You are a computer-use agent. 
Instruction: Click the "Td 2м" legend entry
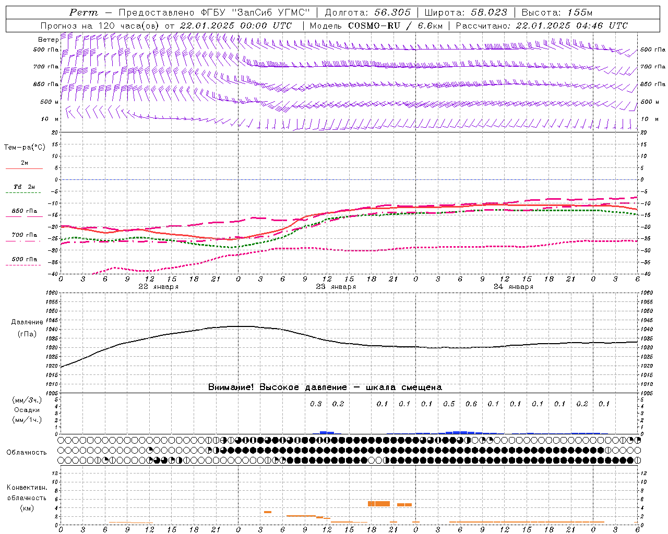[x=24, y=187]
